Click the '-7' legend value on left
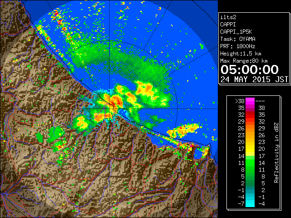 click(241, 203)
